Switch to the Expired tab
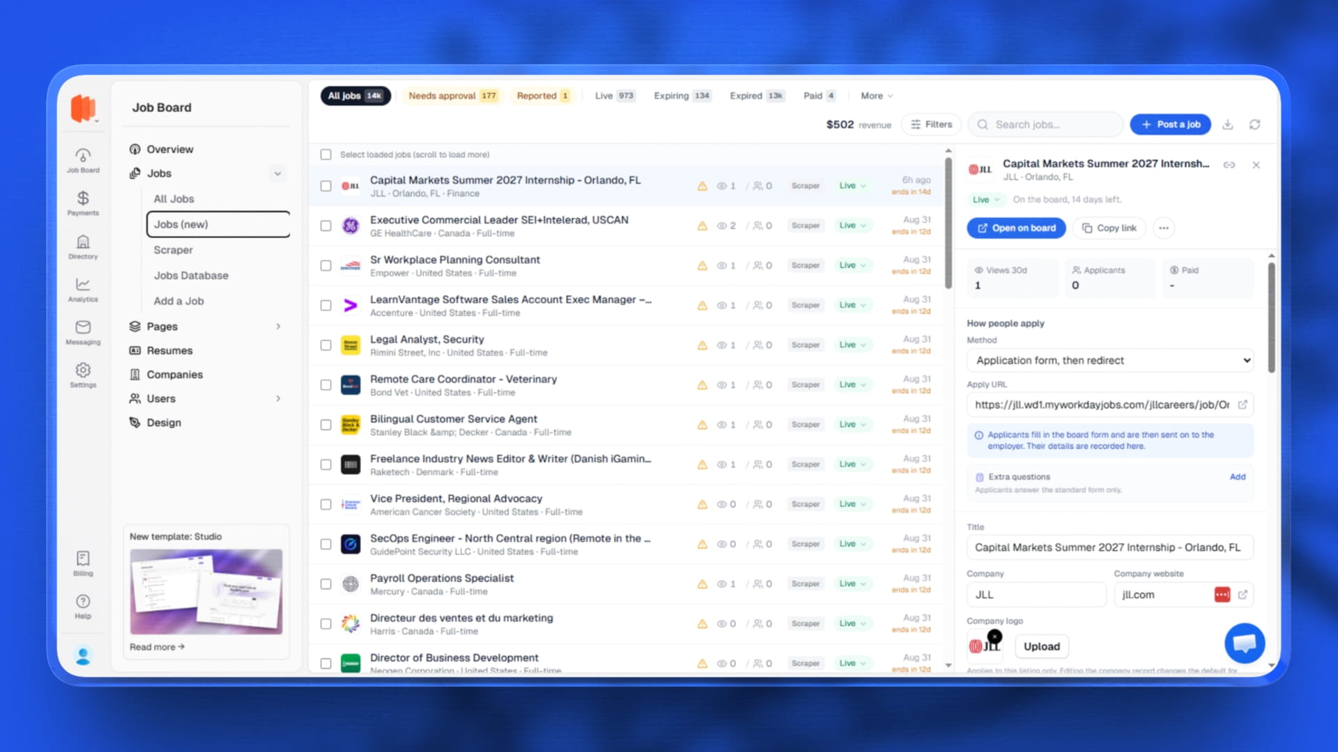The image size is (1338, 752). 757,96
